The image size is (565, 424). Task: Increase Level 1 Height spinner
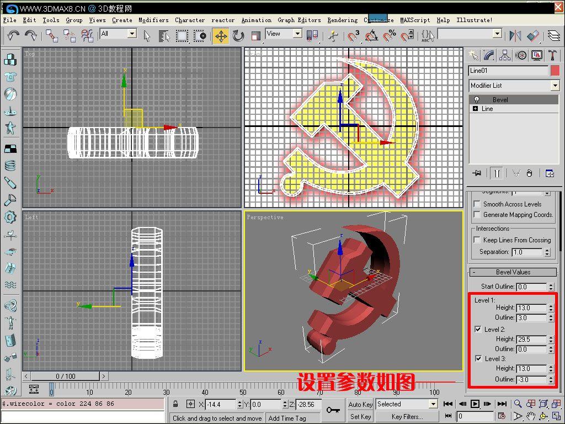click(x=551, y=306)
